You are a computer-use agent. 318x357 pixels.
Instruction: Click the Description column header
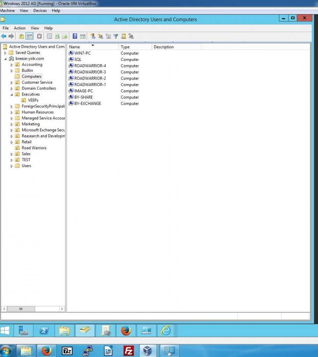click(x=176, y=47)
